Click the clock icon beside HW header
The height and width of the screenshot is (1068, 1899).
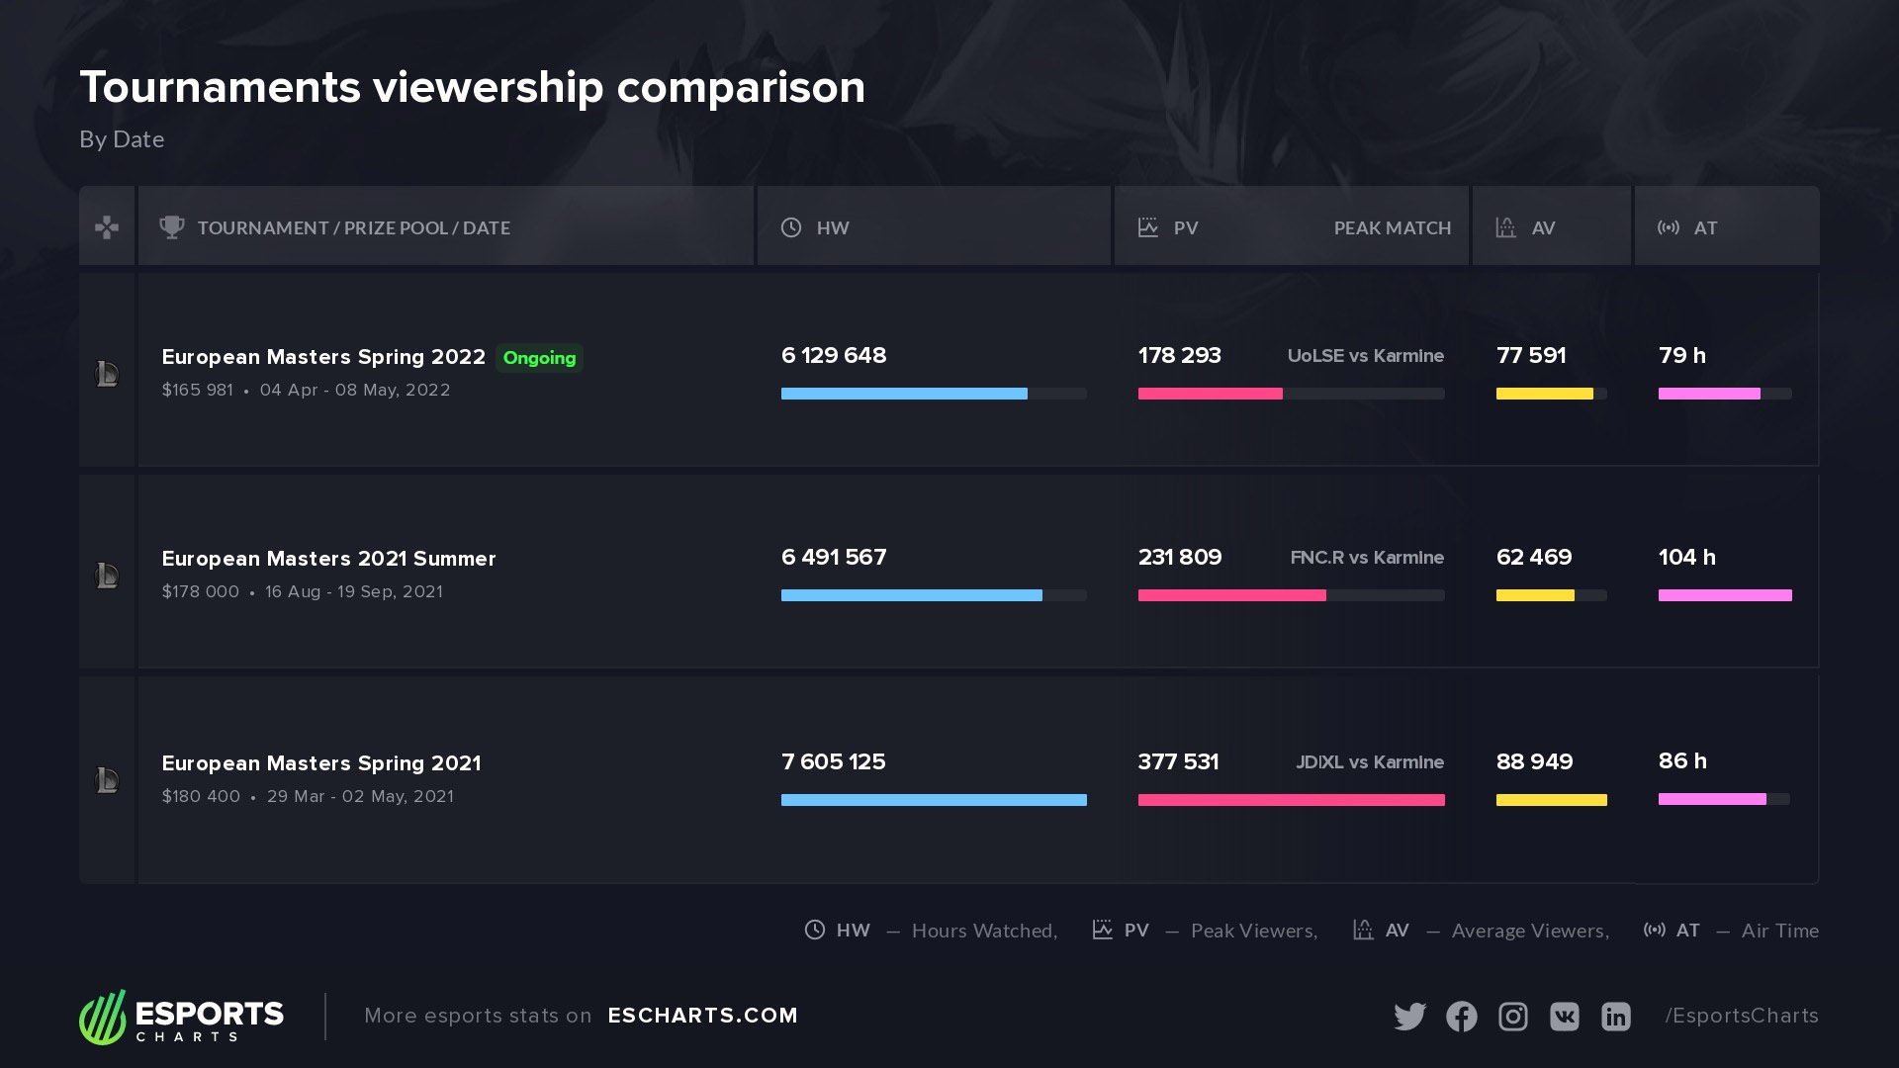point(791,227)
